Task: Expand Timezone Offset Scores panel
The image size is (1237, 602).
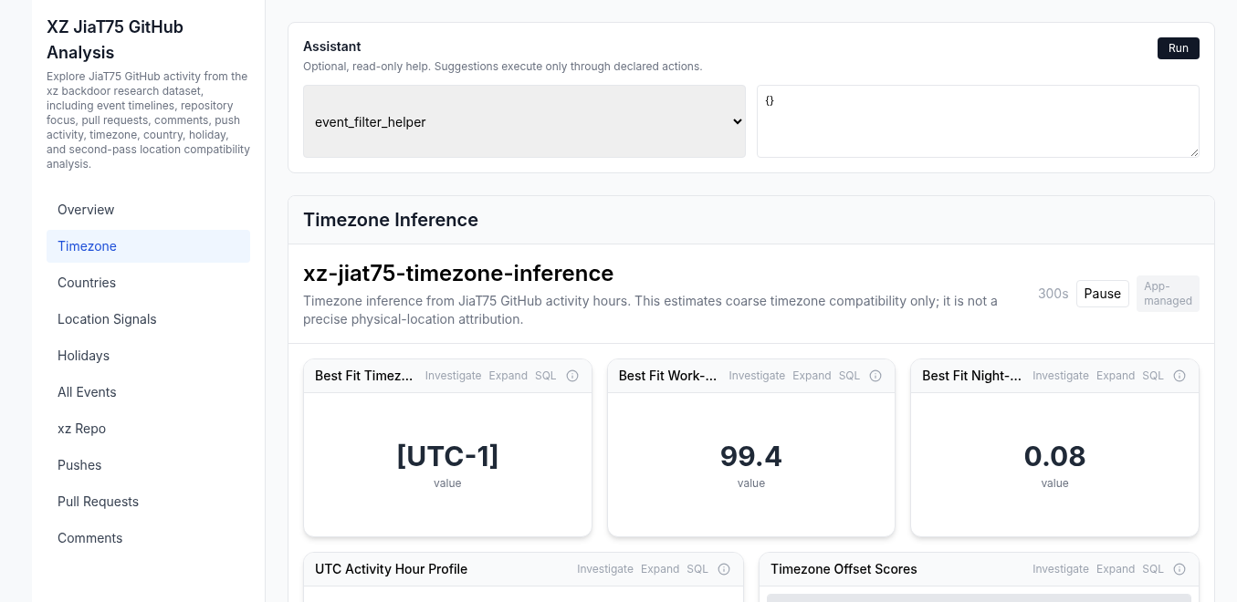Action: click(x=1116, y=569)
